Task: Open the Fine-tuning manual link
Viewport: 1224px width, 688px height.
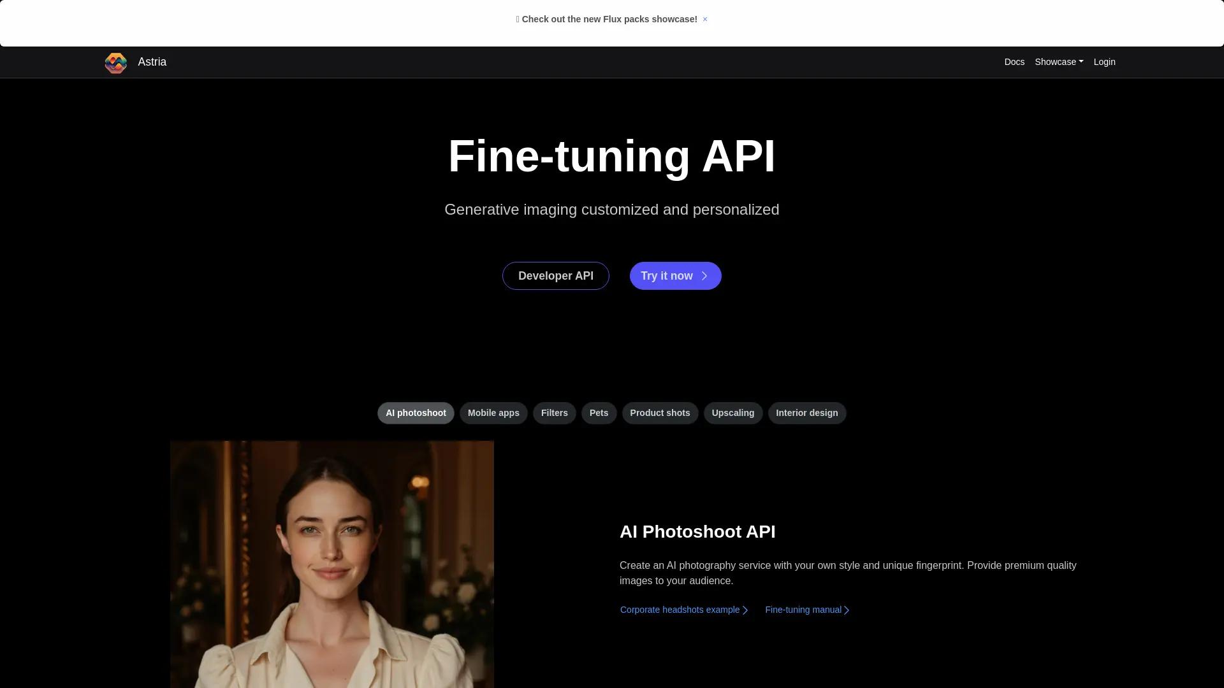Action: (x=803, y=610)
